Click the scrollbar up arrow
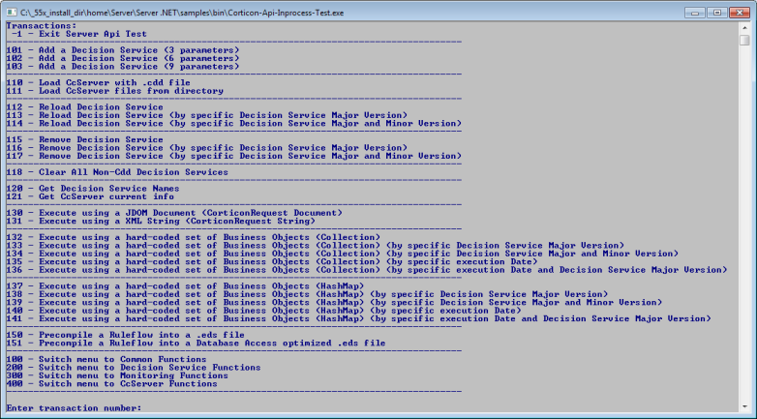This screenshot has width=757, height=419. coord(744,27)
